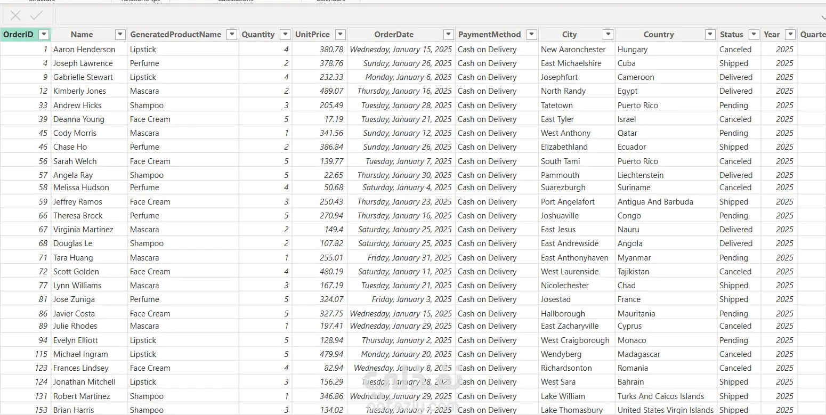The height and width of the screenshot is (415, 826).
Task: Open the Name column filter dropdown
Action: (x=120, y=35)
